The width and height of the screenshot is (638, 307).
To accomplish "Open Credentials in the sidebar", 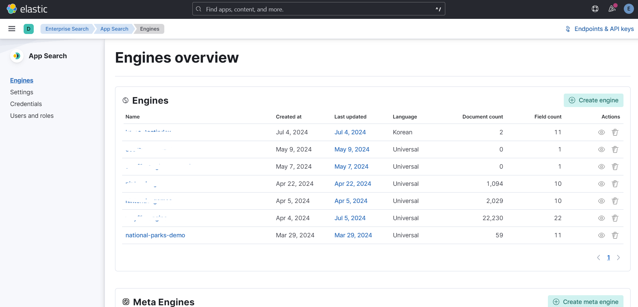I will click(26, 104).
